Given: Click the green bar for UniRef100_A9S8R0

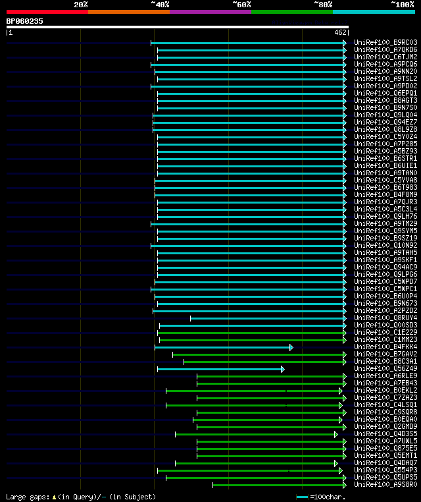Looking at the screenshot, I should click(x=280, y=485).
